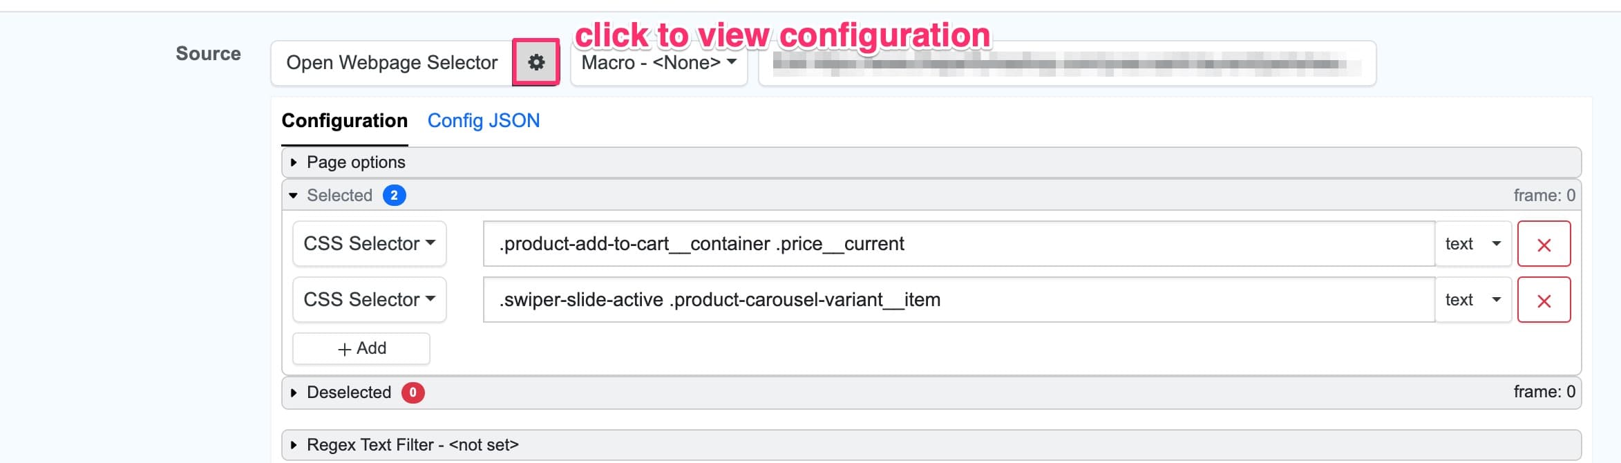Image resolution: width=1621 pixels, height=463 pixels.
Task: Open the Macro - <None> dropdown
Action: click(x=656, y=63)
